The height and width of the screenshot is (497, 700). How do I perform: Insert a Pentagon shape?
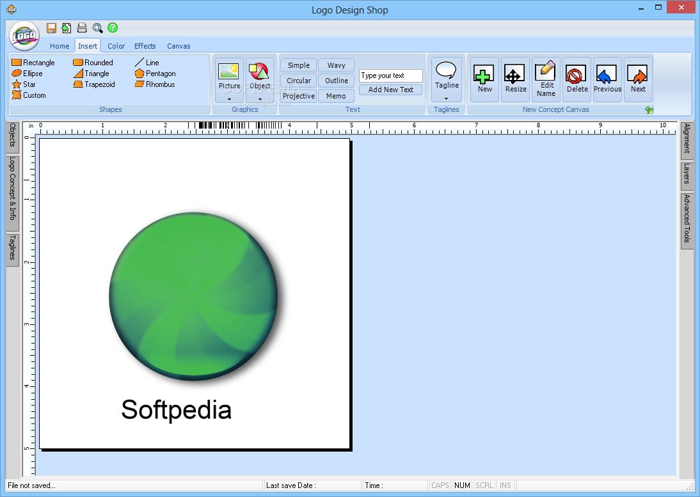(155, 73)
